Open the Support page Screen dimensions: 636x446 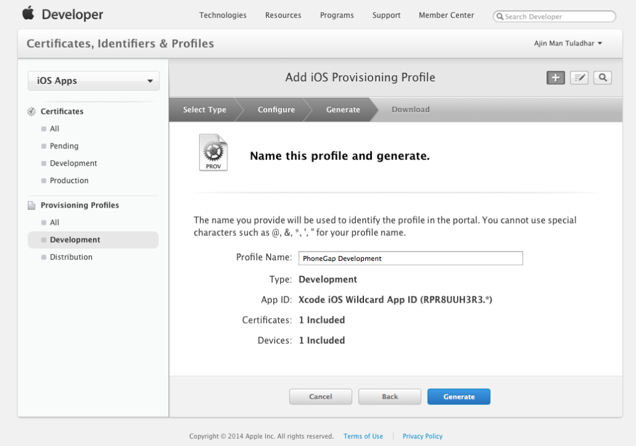386,15
